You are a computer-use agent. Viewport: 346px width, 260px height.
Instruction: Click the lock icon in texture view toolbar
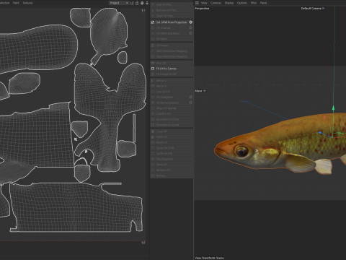[137, 3]
